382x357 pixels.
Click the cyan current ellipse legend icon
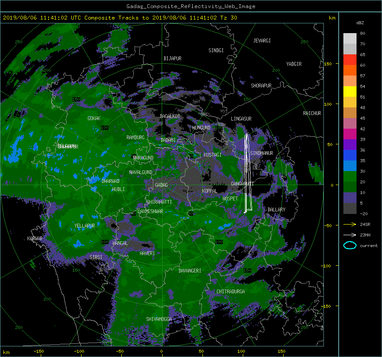click(x=350, y=245)
